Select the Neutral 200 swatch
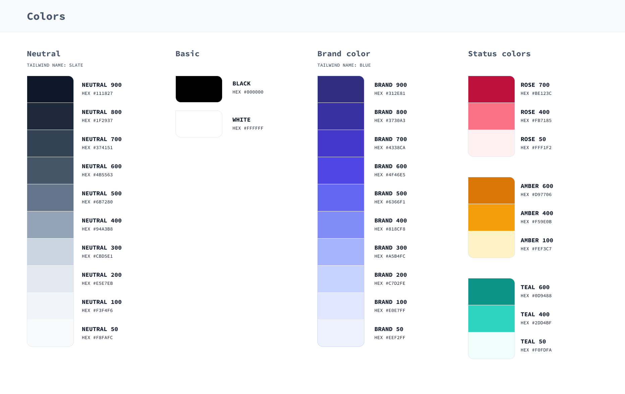Screen dimensions: 625x394 (50, 279)
